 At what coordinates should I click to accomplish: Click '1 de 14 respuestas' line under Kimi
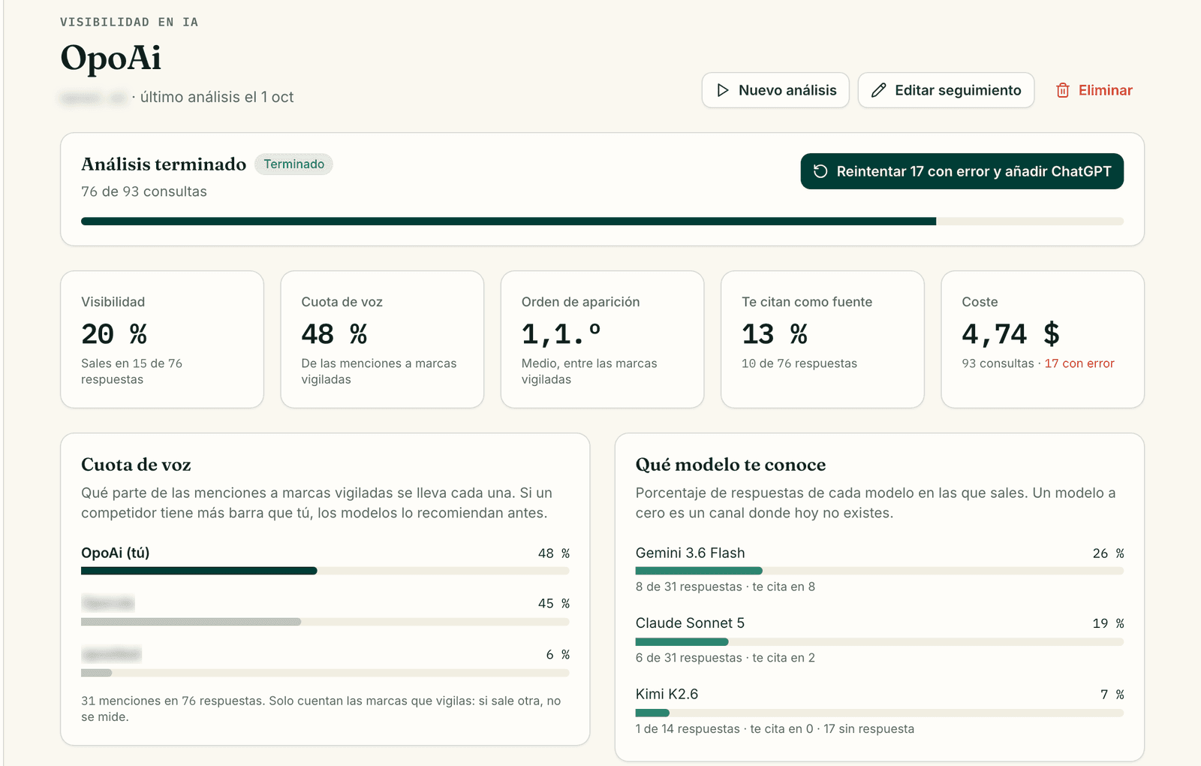pos(775,728)
